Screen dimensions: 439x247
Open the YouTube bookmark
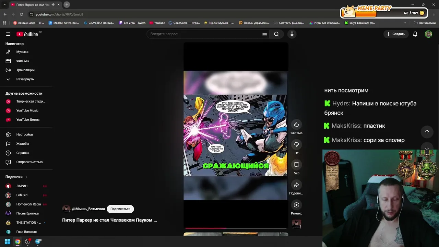click(157, 23)
